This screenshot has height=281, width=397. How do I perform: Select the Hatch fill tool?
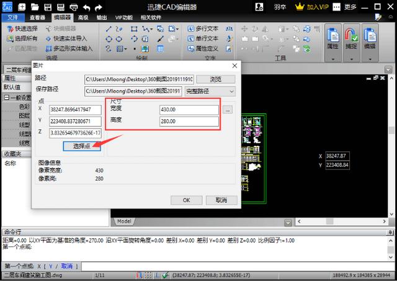point(120,48)
